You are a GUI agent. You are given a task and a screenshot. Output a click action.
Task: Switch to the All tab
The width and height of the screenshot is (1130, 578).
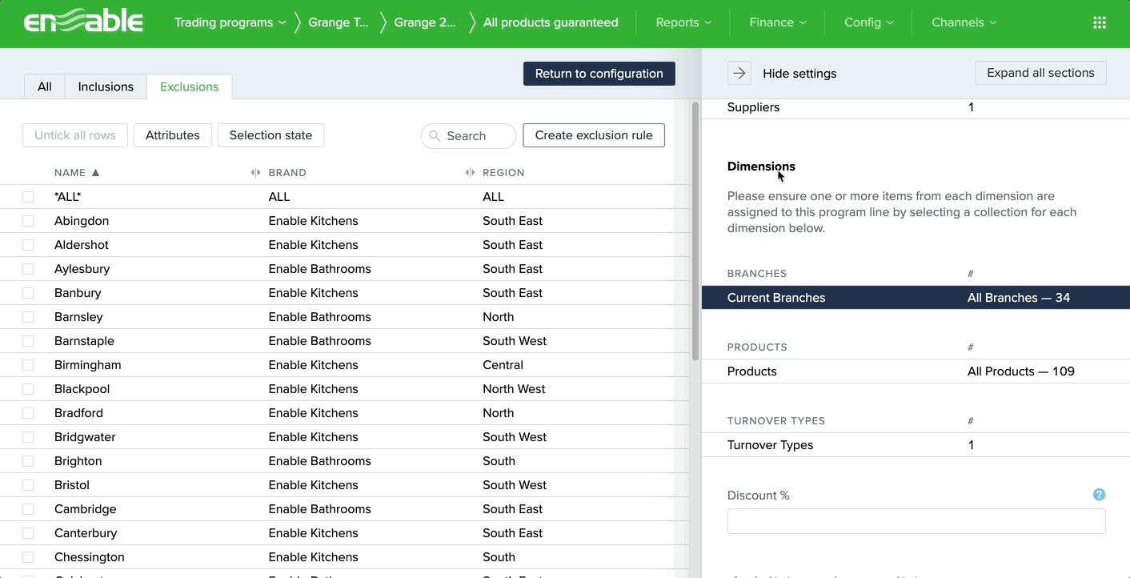(x=45, y=86)
